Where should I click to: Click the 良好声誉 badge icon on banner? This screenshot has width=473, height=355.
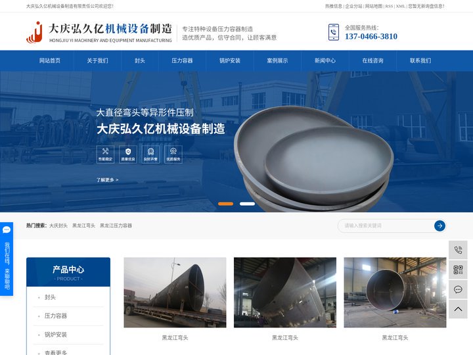[x=150, y=154]
